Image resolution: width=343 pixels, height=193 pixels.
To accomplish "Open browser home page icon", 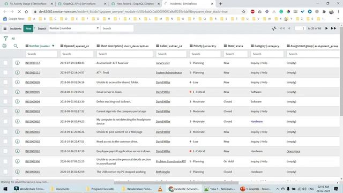I will (26, 12).
